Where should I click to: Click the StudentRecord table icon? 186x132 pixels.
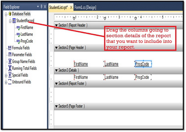pos(14,21)
